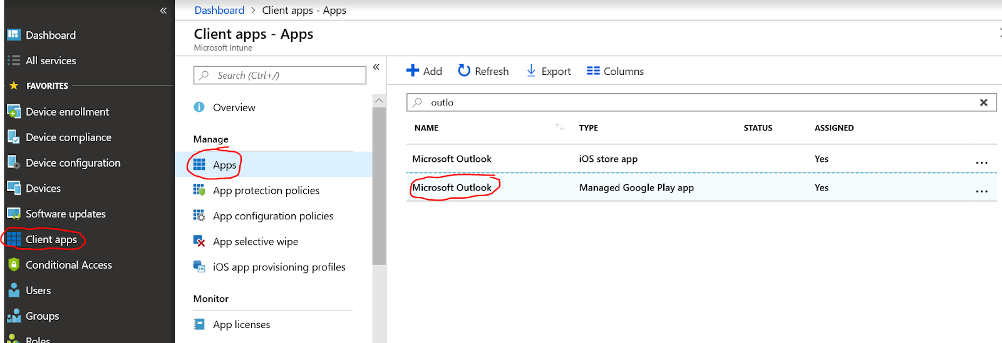
Task: Select the ASSIGNED column header
Action: click(x=834, y=127)
